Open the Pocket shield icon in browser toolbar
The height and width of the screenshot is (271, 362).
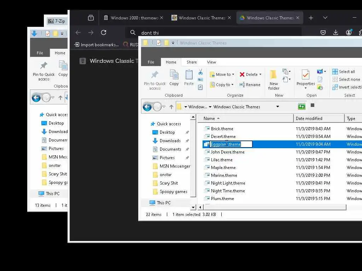click(323, 32)
